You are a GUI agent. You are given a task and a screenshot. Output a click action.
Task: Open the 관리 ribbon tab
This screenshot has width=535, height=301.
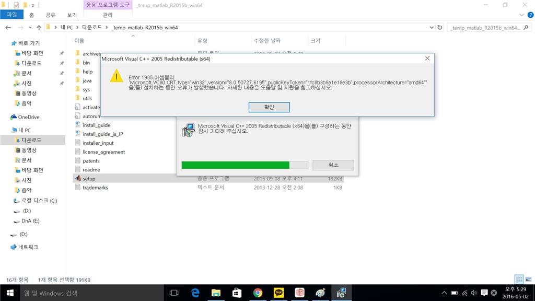108,15
